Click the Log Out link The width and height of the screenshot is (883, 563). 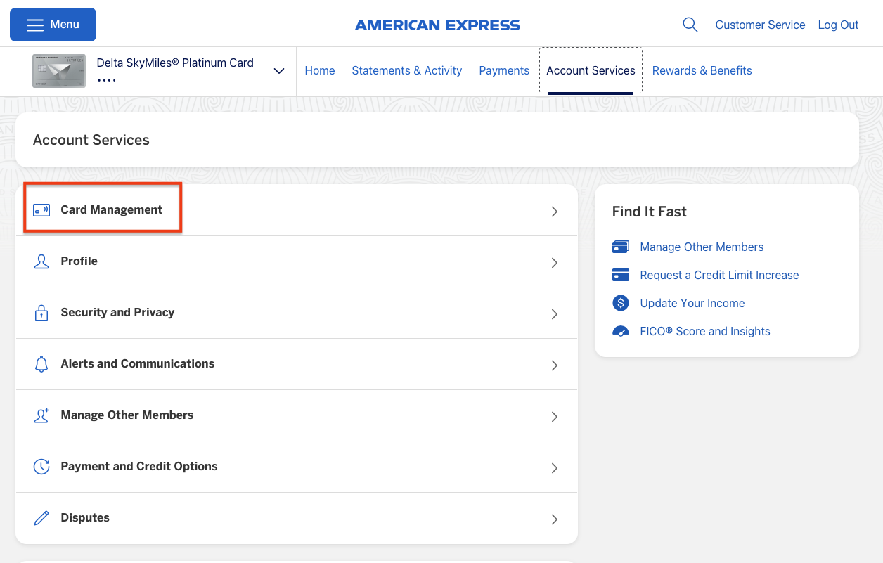(838, 25)
